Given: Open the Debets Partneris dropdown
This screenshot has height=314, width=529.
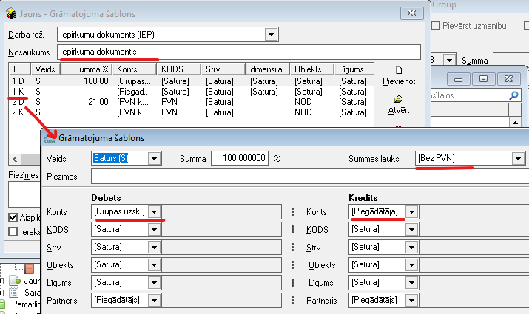Looking at the screenshot, I should (154, 300).
